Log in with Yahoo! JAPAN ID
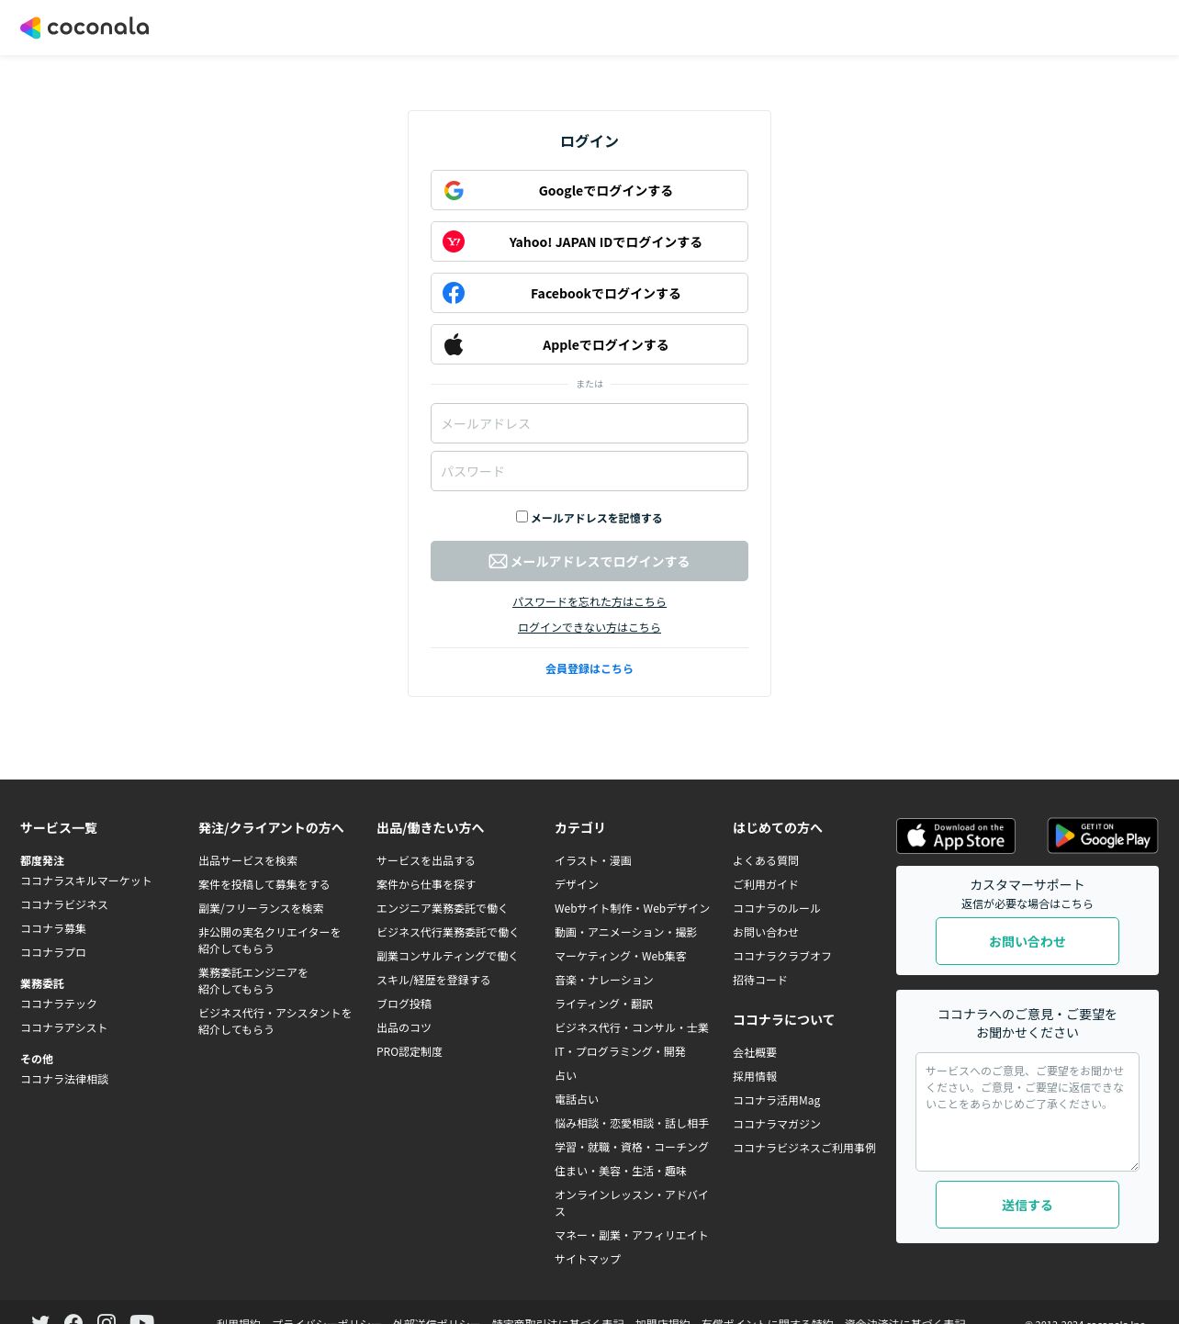 [589, 241]
